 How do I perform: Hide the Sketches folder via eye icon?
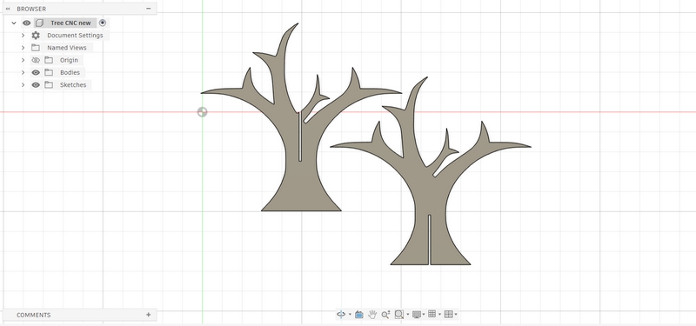tap(36, 85)
